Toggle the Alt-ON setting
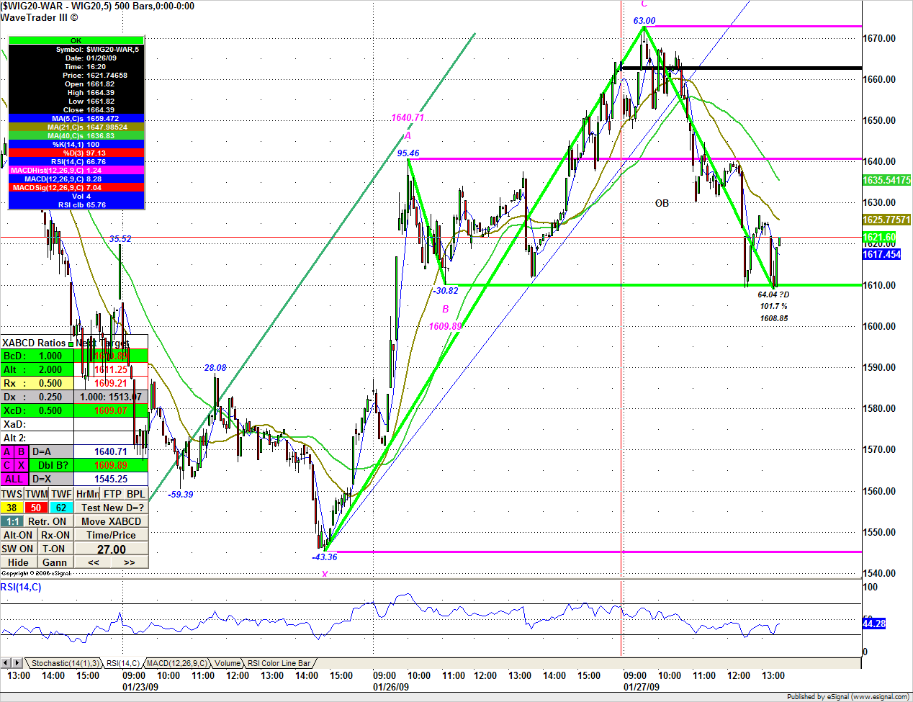Image resolution: width=913 pixels, height=702 pixels. [x=19, y=535]
